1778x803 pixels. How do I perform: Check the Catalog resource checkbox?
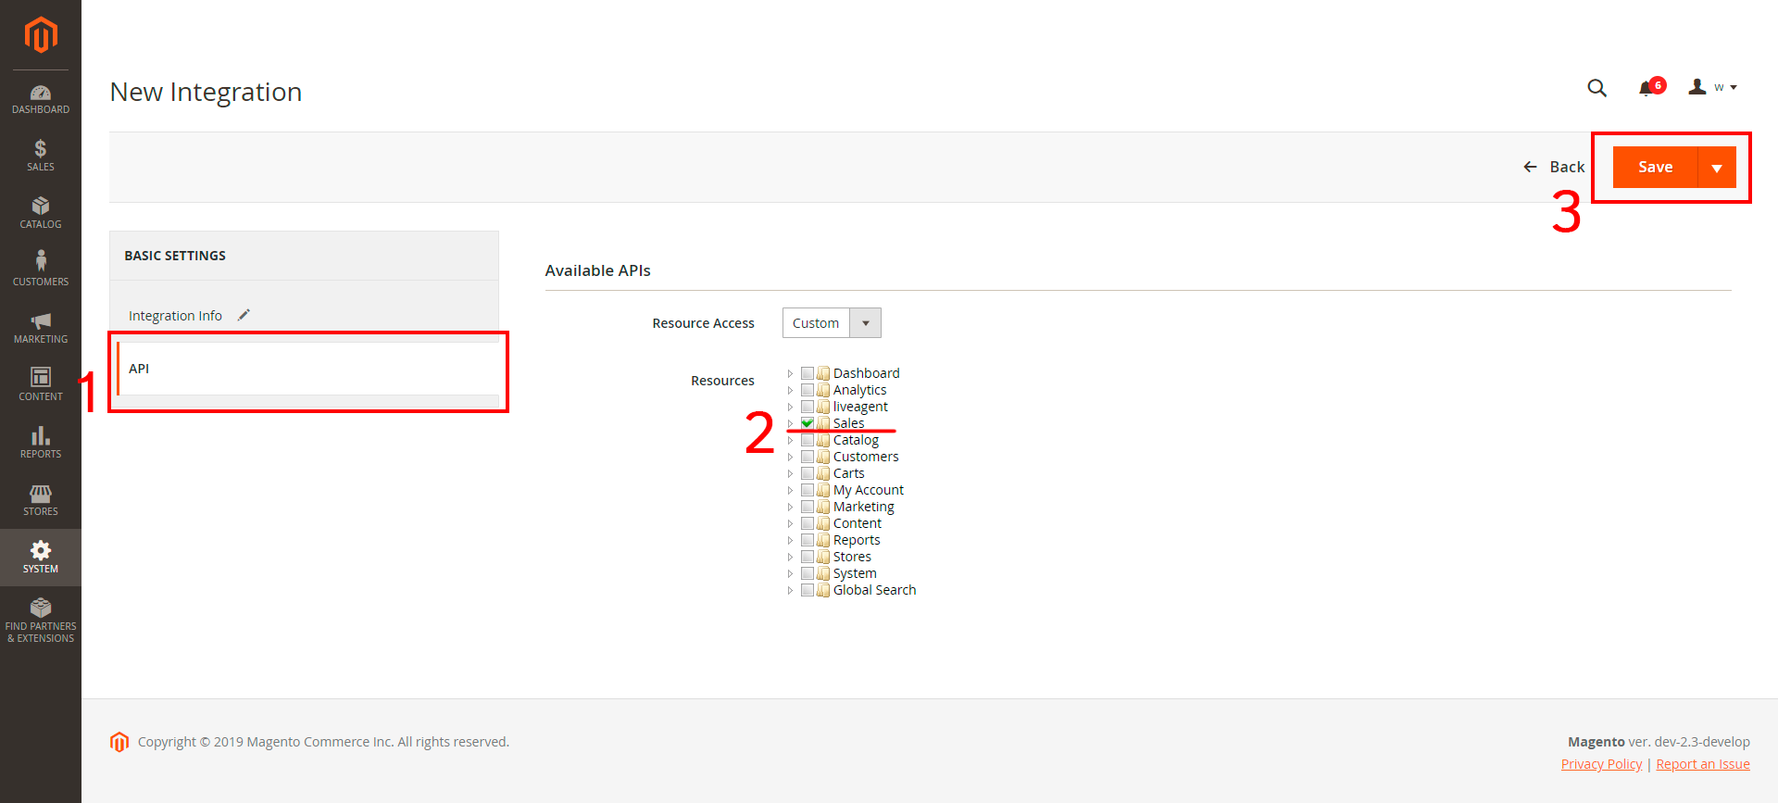pyautogui.click(x=808, y=440)
